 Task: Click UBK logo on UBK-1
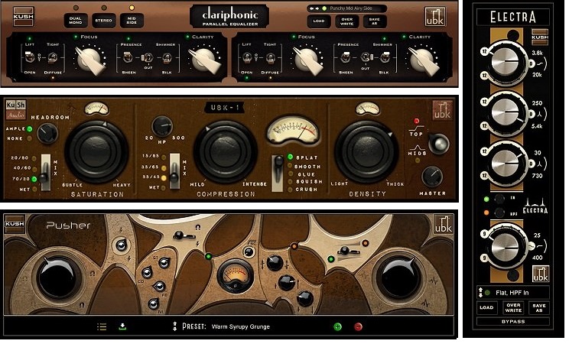pyautogui.click(x=443, y=110)
